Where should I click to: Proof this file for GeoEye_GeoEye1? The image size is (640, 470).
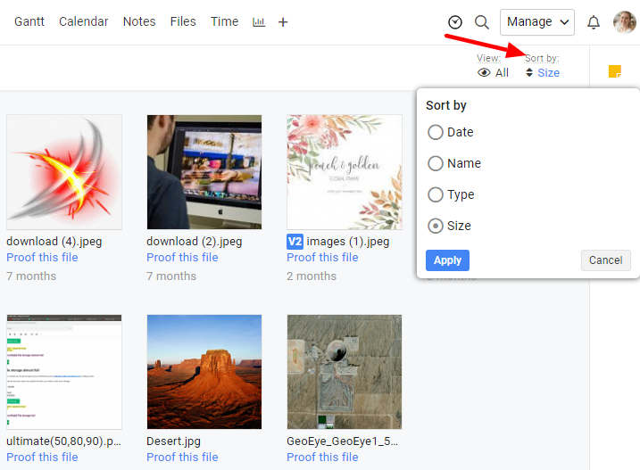tap(322, 457)
